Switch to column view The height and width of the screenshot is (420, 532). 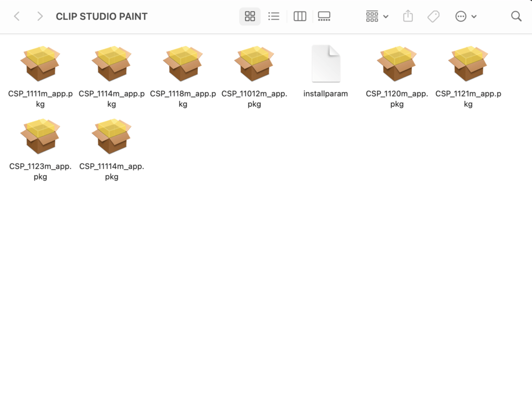(x=300, y=16)
